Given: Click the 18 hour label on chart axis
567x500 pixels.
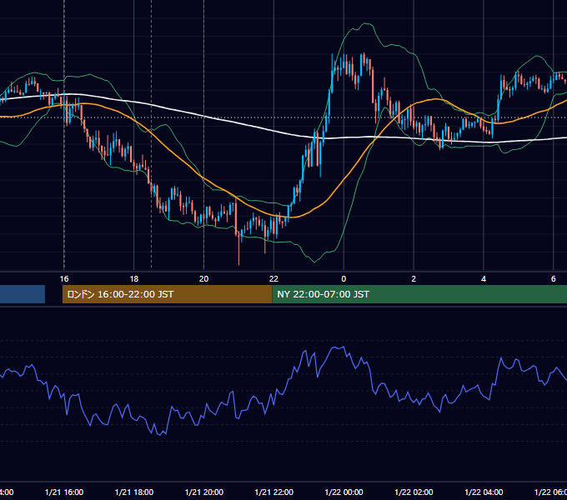Looking at the screenshot, I should [x=133, y=278].
